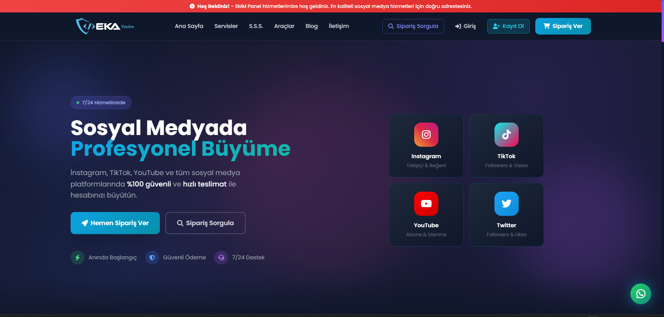Navigate to the Blog page
The image size is (664, 317).
[x=311, y=26]
